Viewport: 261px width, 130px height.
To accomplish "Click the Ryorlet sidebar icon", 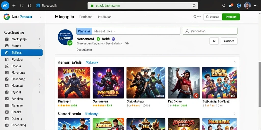I will 7,92.
